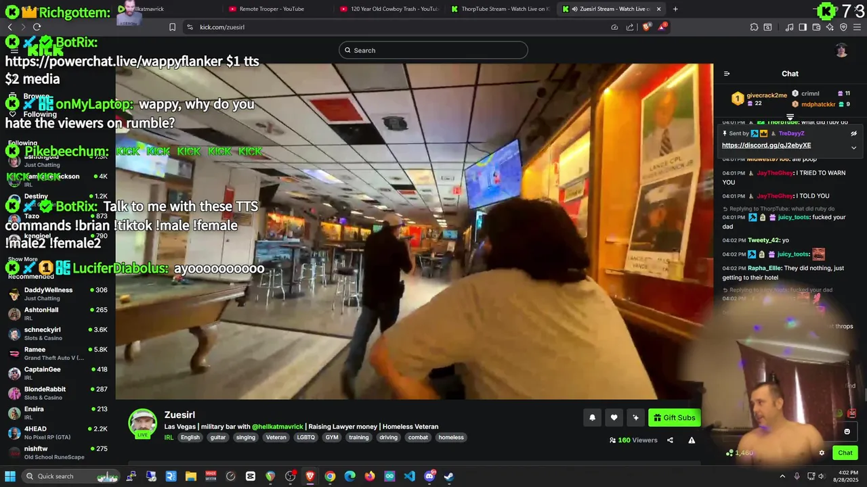Open CaptainGee IRL channel
Viewport: 867px width, 487px height.
click(x=58, y=373)
